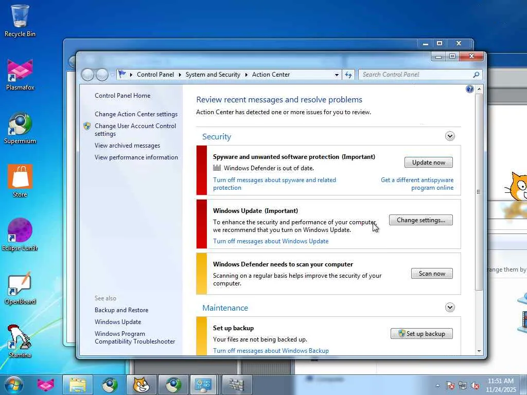
Task: Click the taskbar clock showing 11:51 AM
Action: click(500, 385)
